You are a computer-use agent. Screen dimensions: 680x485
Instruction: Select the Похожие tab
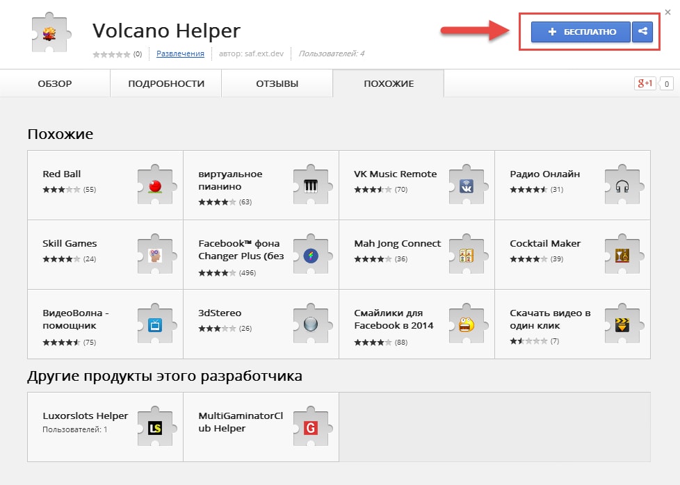pyautogui.click(x=388, y=83)
